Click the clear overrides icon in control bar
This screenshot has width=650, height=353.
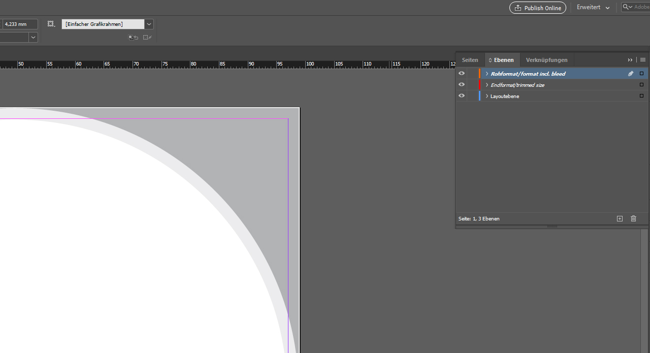tap(133, 38)
